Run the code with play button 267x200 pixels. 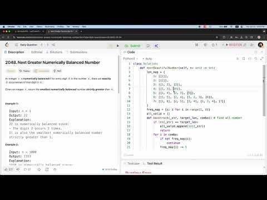(x=117, y=46)
